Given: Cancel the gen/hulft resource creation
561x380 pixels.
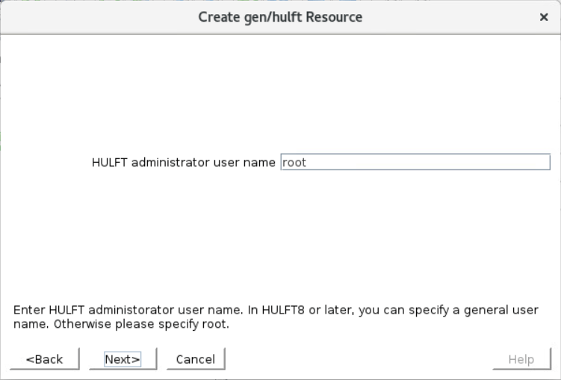Looking at the screenshot, I should [x=196, y=359].
